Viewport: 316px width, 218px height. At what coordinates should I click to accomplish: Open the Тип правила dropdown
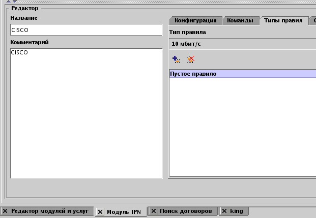pyautogui.click(x=242, y=44)
